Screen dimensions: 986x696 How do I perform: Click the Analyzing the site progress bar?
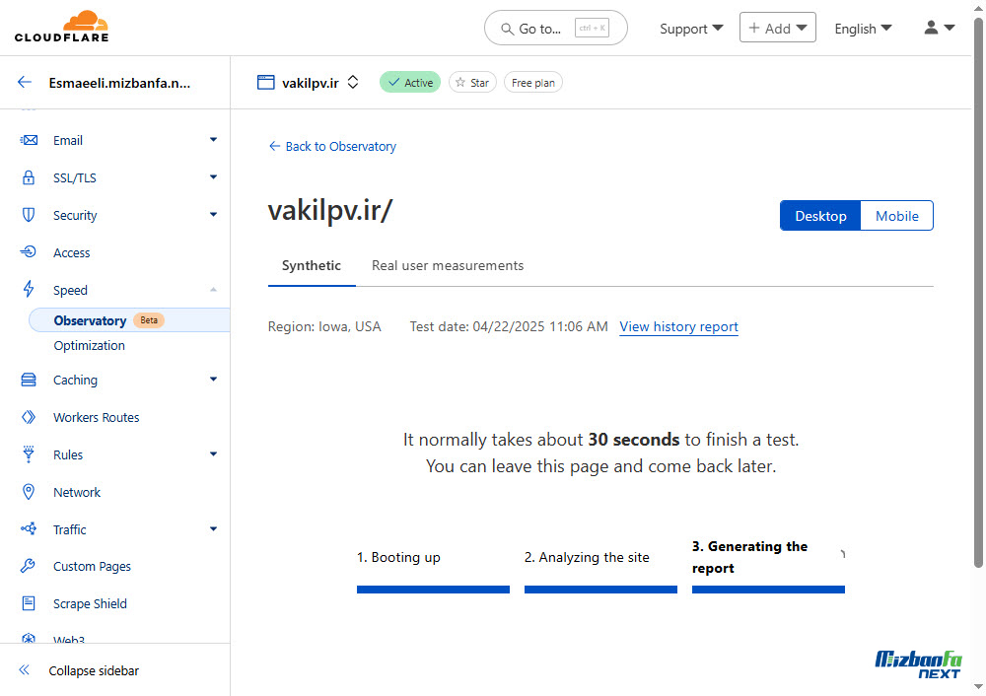600,590
